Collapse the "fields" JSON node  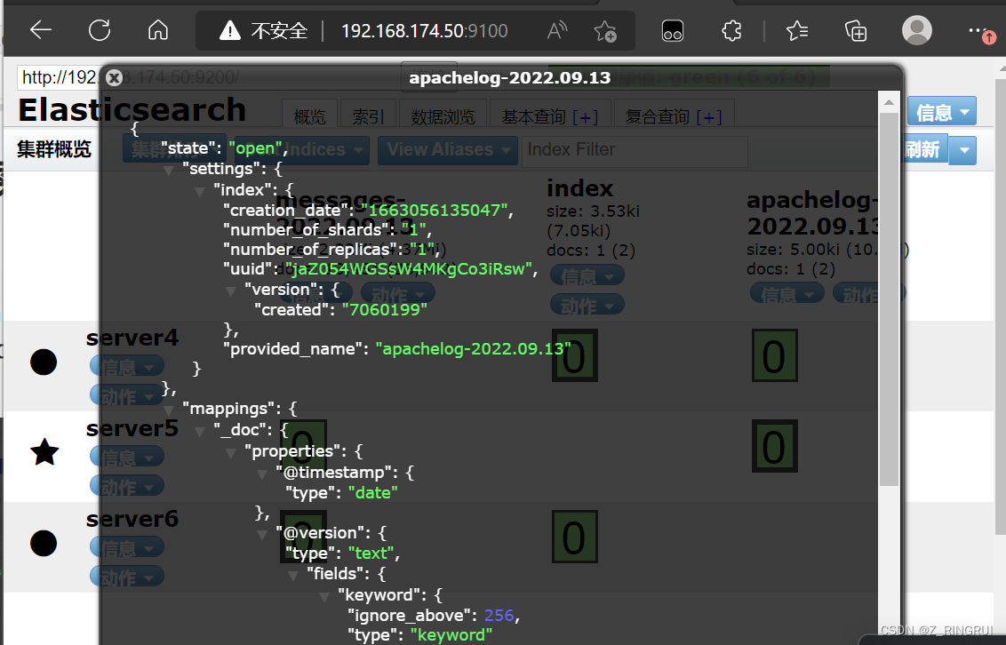(293, 575)
